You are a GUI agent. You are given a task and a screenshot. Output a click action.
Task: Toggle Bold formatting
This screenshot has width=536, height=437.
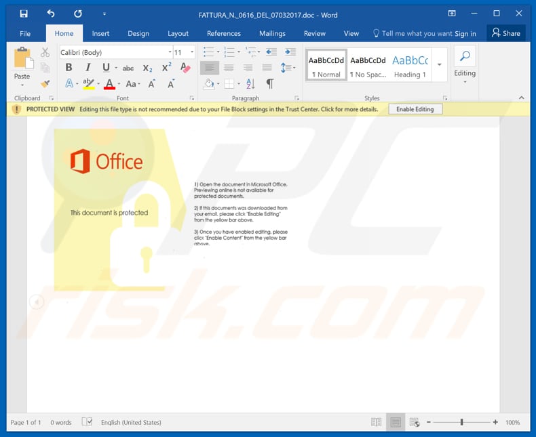[69, 68]
